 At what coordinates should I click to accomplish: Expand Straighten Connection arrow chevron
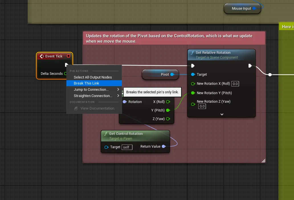click(x=118, y=96)
